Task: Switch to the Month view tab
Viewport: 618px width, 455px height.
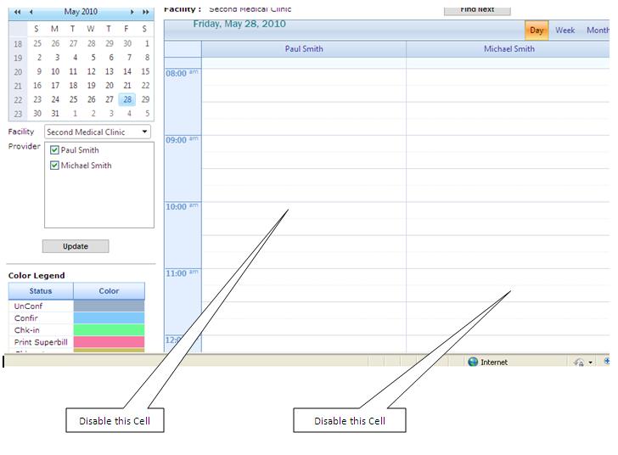Action: point(598,30)
